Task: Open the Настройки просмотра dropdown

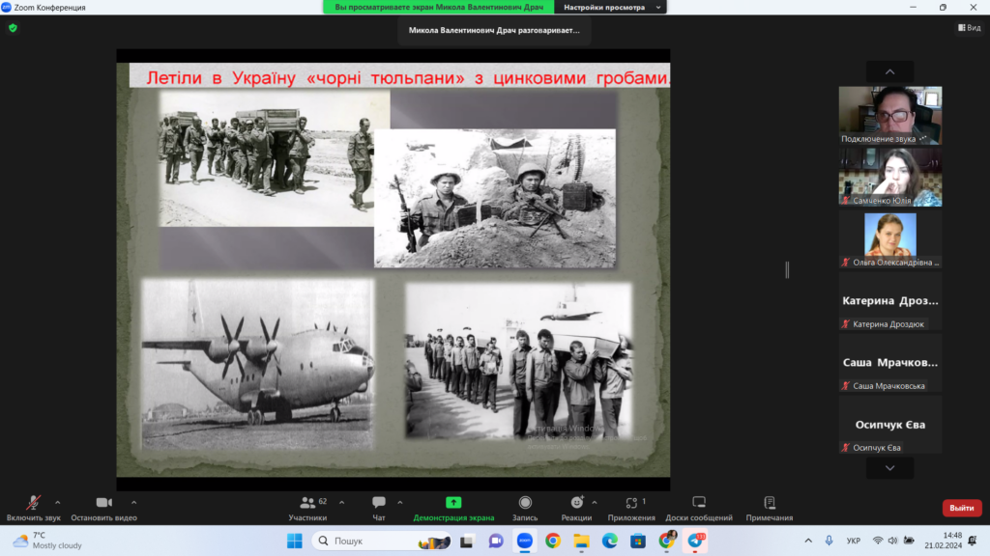Action: [x=611, y=7]
